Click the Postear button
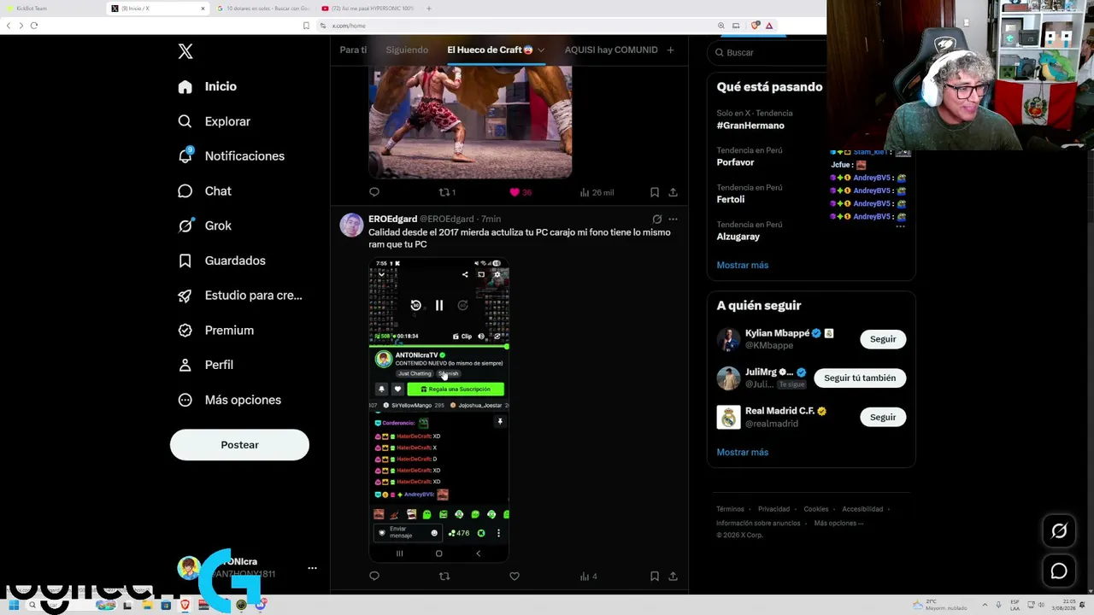Image resolution: width=1094 pixels, height=615 pixels. coord(239,445)
